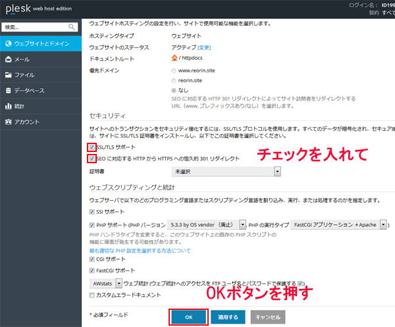Click the bar chart icon for 統計
Screen dimensions: 395x327
pos(9,106)
